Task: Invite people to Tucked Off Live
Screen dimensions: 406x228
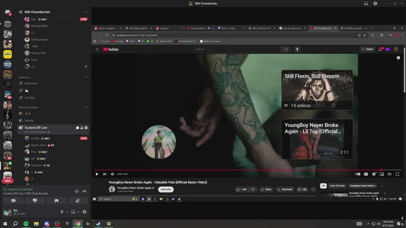Action: [x=82, y=128]
